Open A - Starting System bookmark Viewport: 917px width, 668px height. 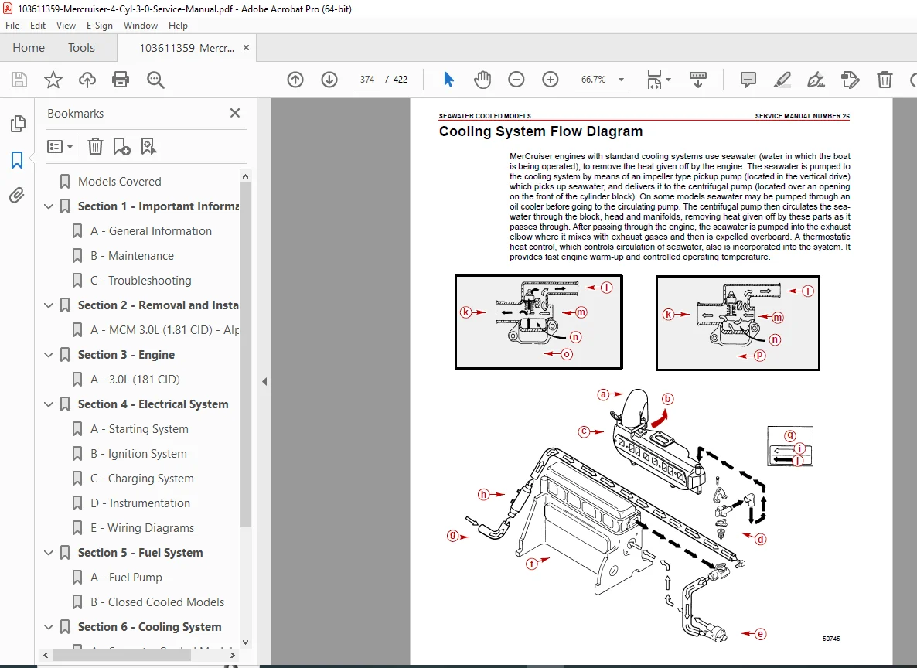point(139,429)
